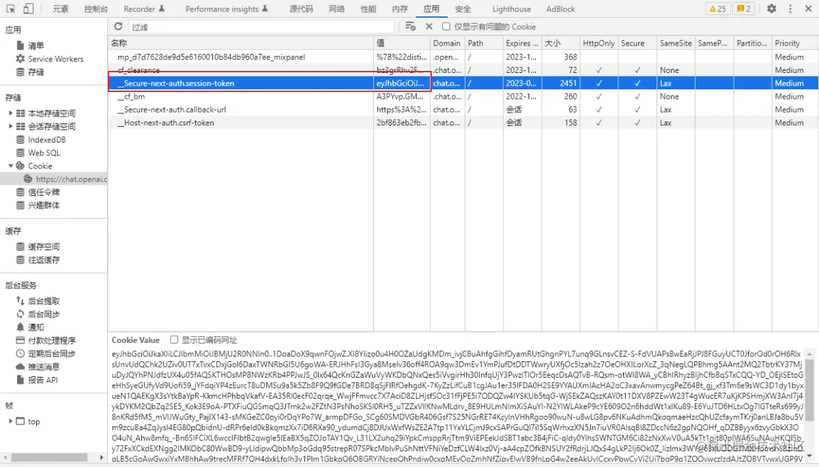Open the three-dot customize DevTools menu
Screen dimensions: 819x467
pyautogui.click(x=790, y=9)
